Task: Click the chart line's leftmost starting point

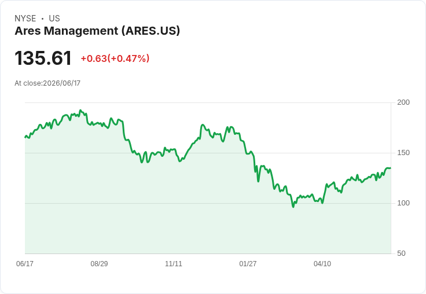Action: (25, 137)
